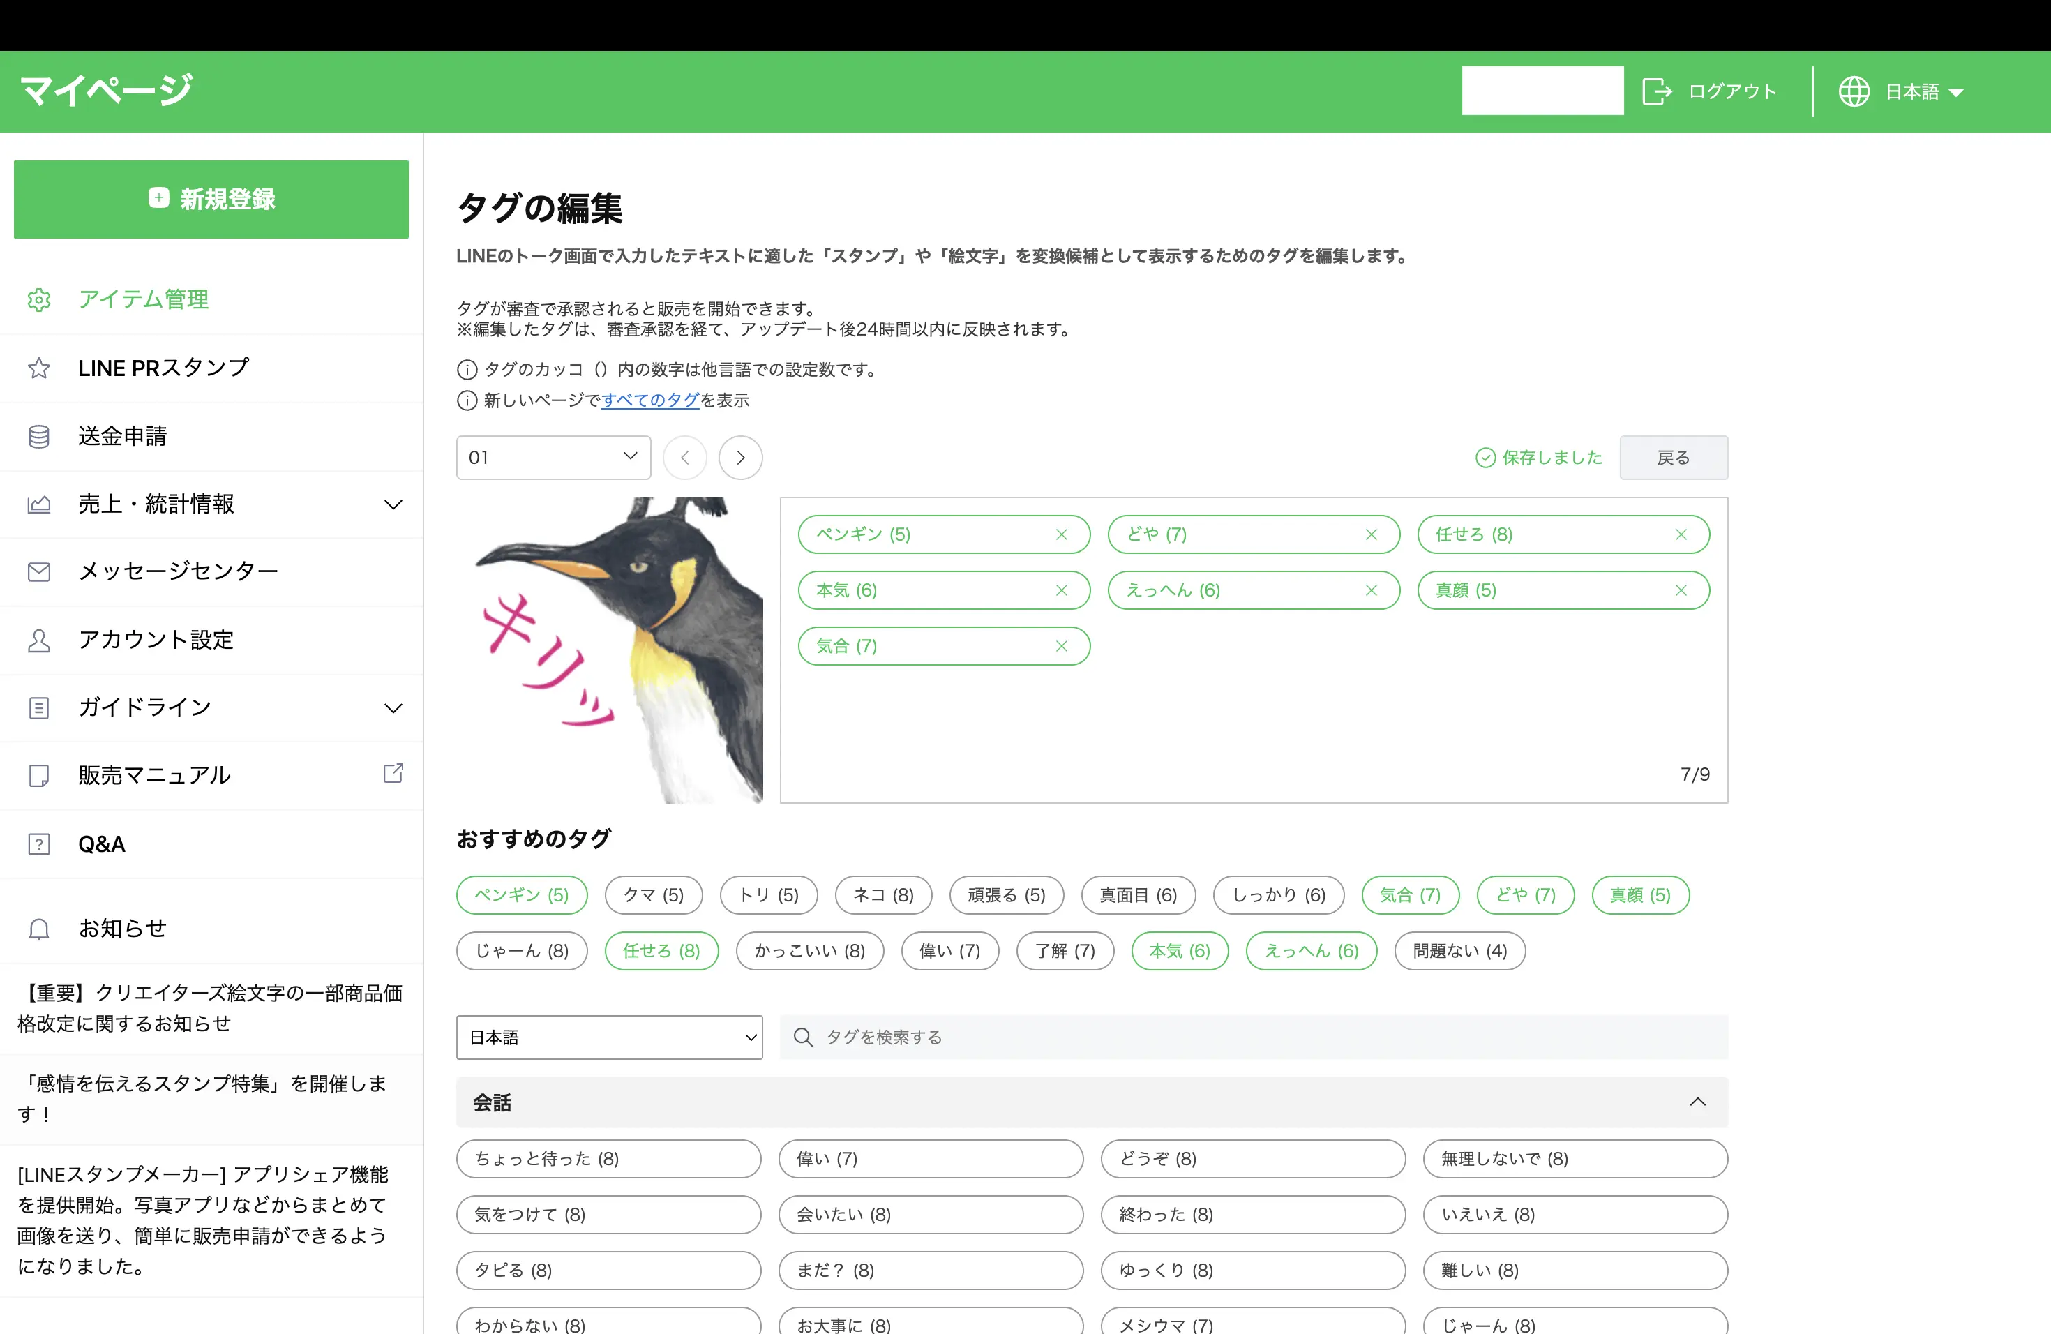Open the 日本語 tag language dropdown
The image size is (2051, 1334).
pos(609,1037)
